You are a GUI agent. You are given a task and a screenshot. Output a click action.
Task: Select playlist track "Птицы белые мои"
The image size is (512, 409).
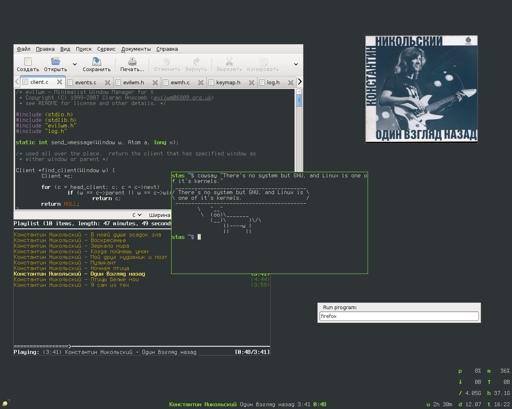76,280
